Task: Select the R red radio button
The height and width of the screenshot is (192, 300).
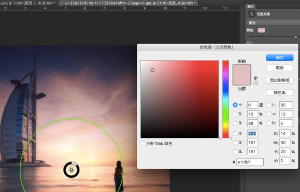Action: [235, 133]
